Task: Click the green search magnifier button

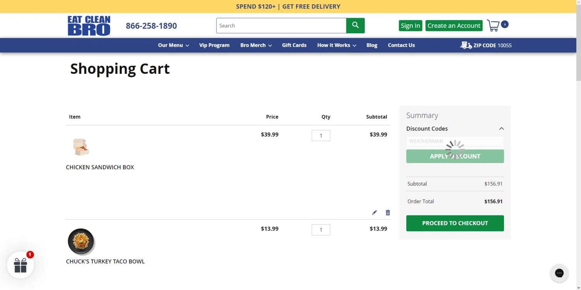Action: click(355, 26)
